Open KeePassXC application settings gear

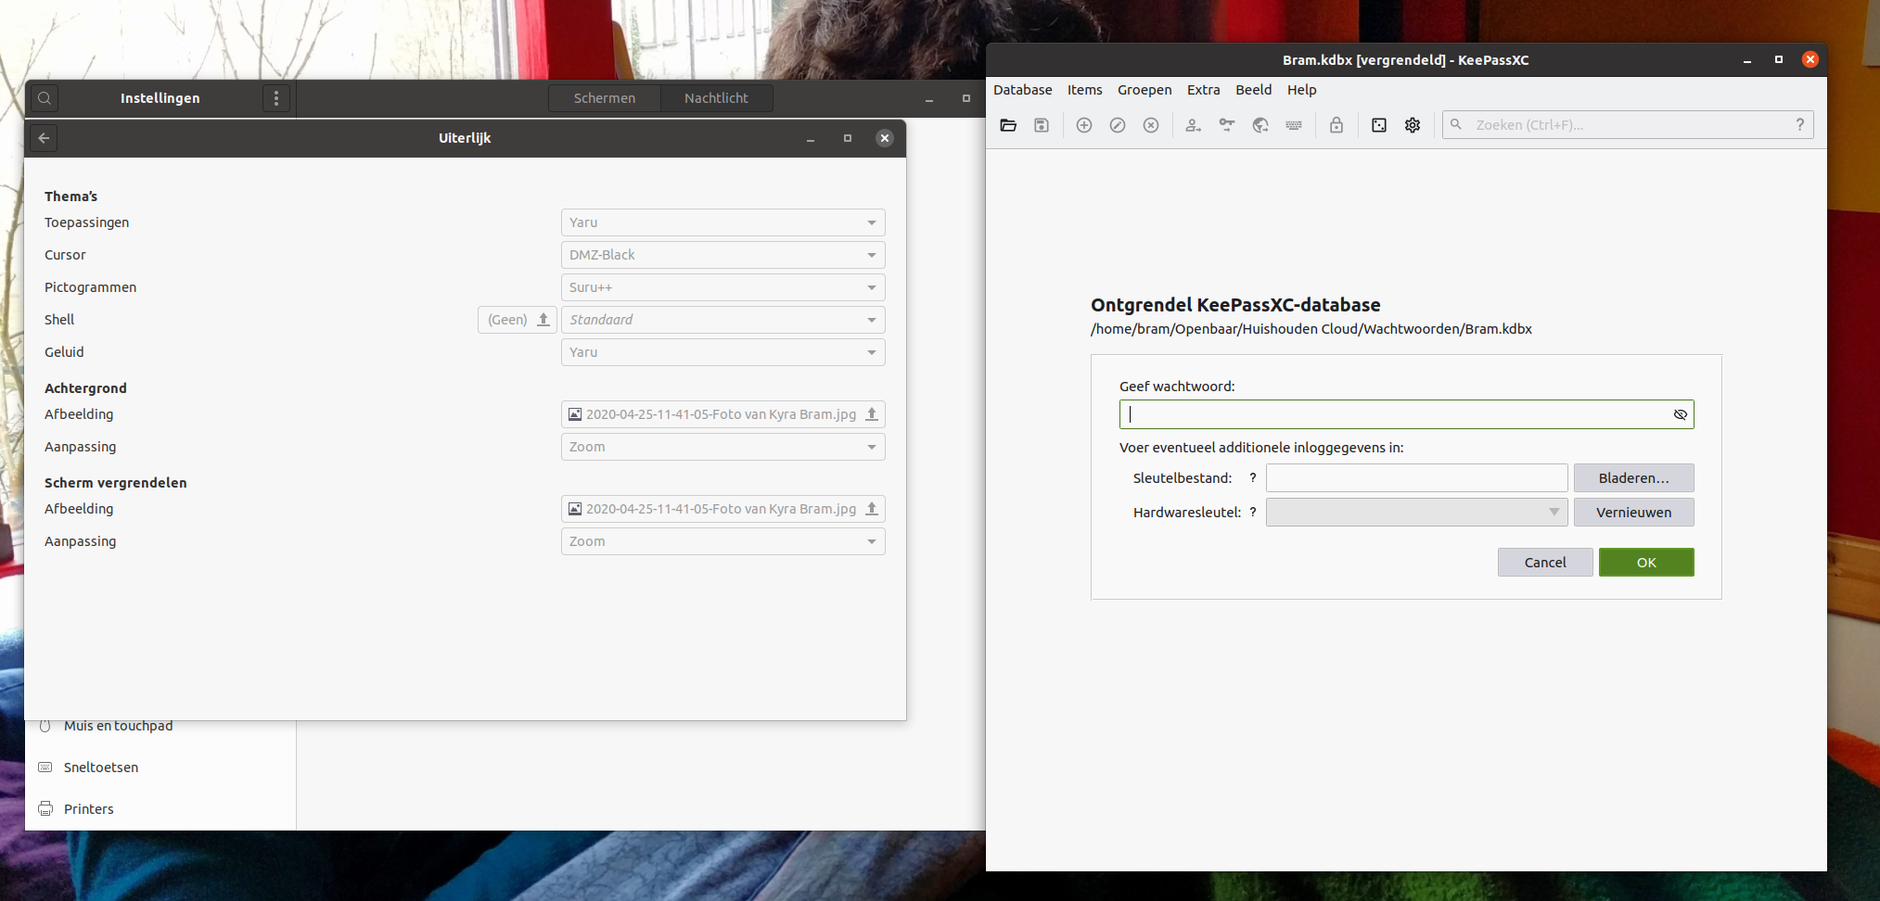tap(1413, 125)
